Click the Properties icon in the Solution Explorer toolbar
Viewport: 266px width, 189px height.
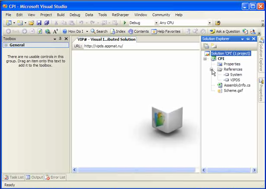(x=206, y=46)
